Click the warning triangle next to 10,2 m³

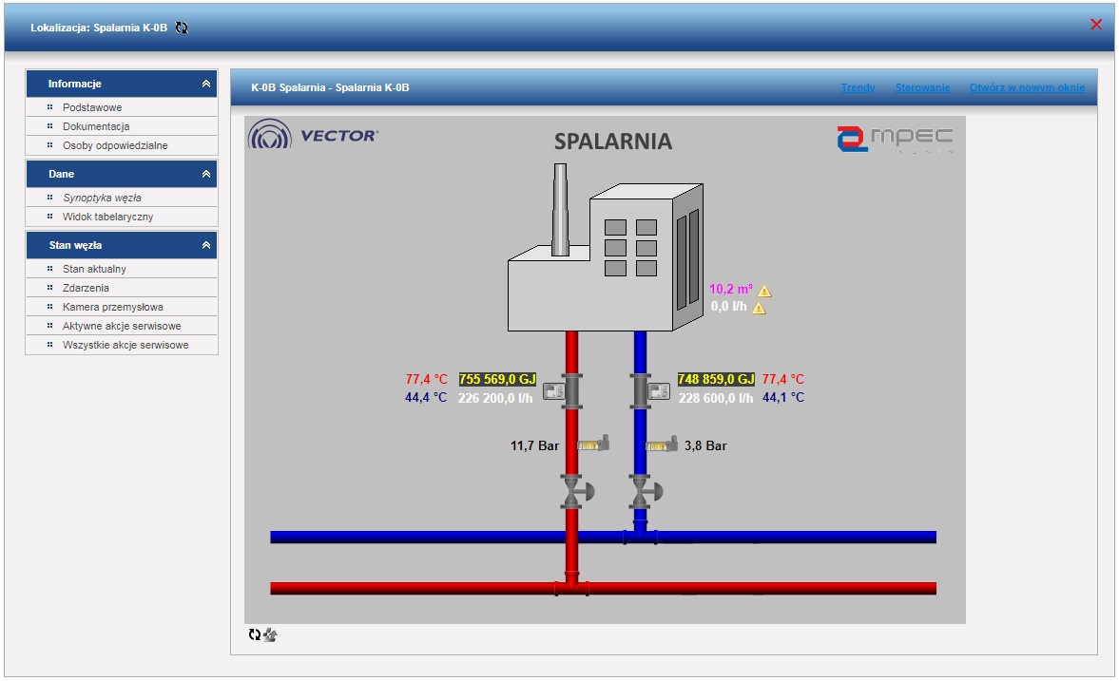764,292
